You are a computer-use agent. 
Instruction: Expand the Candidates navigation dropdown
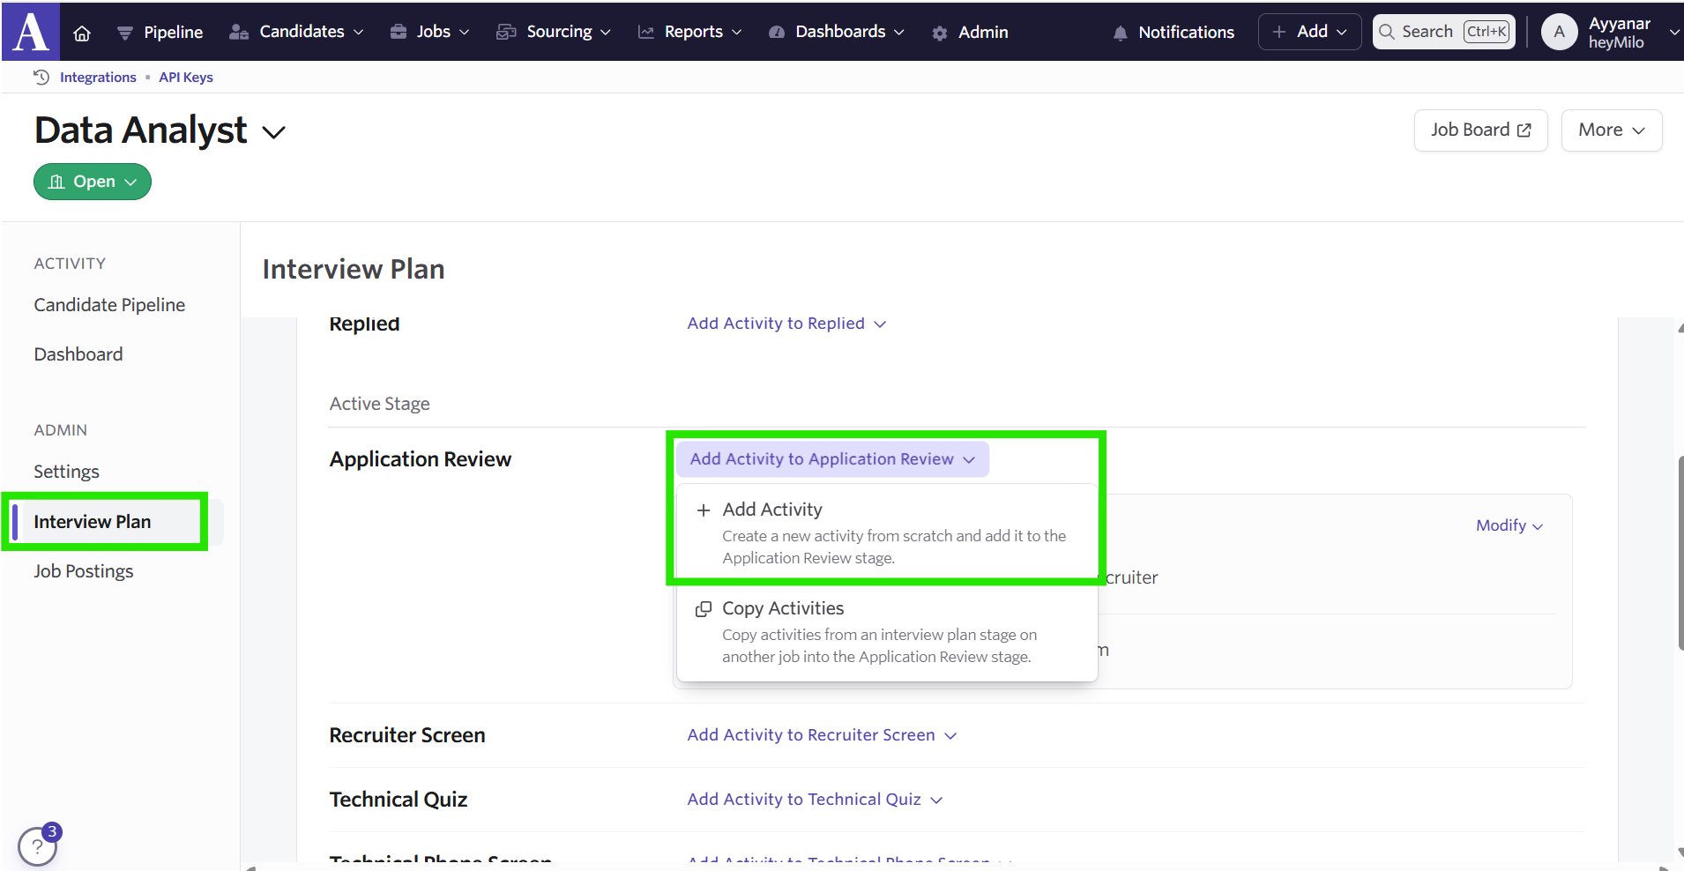(296, 32)
